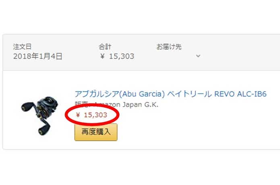Screen dimensions: 280x185
Task: Click the red-circled item price ¥ 15,303
Action: tap(91, 115)
